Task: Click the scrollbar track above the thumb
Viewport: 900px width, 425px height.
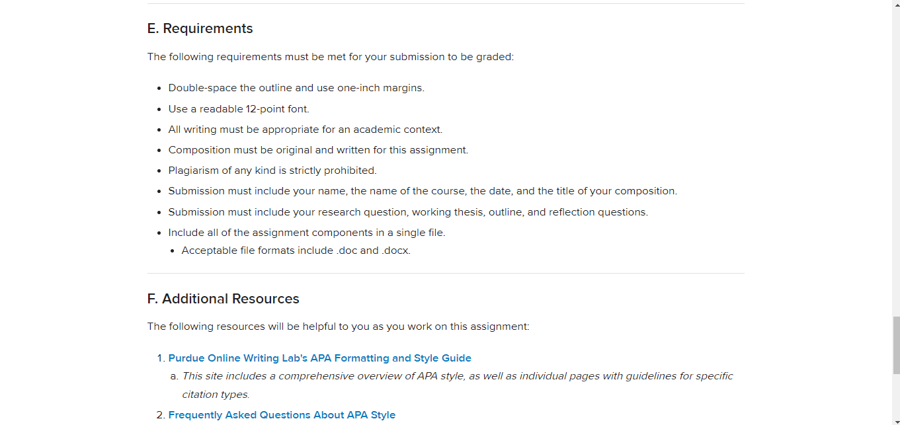Action: (896, 162)
